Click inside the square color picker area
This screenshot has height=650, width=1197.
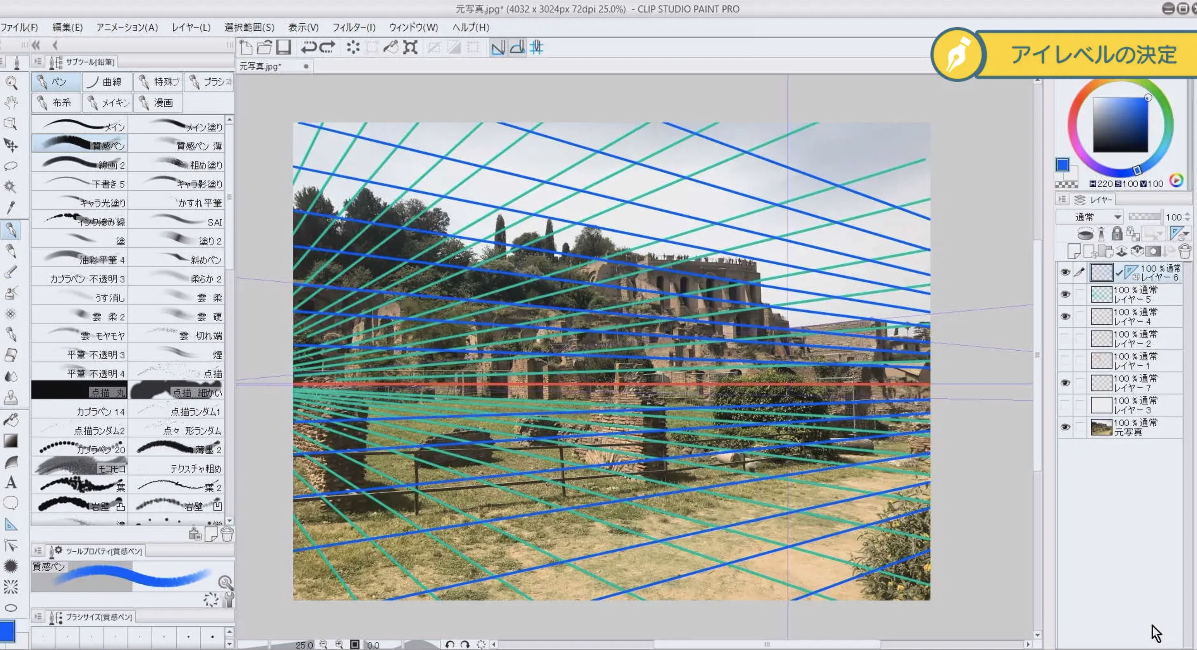point(1120,124)
